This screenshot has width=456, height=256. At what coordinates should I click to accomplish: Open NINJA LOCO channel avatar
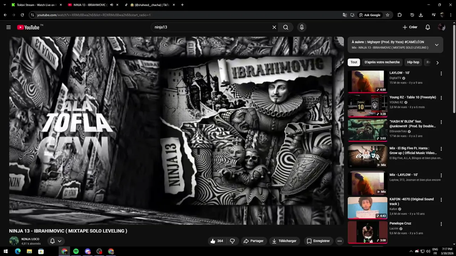(14, 241)
